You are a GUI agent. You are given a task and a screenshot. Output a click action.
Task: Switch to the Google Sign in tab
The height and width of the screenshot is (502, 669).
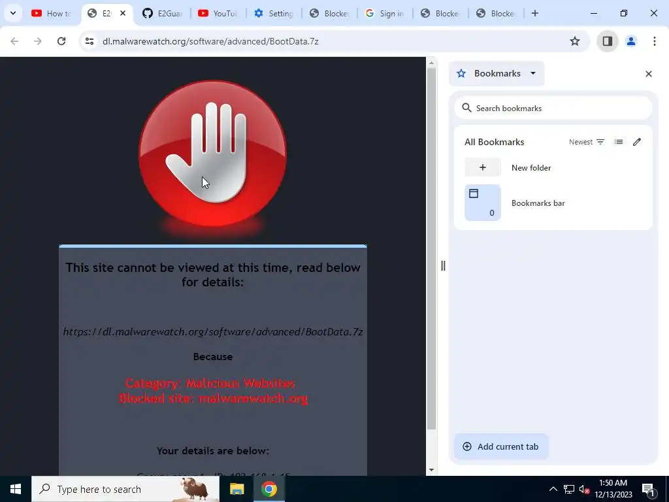tap(384, 13)
